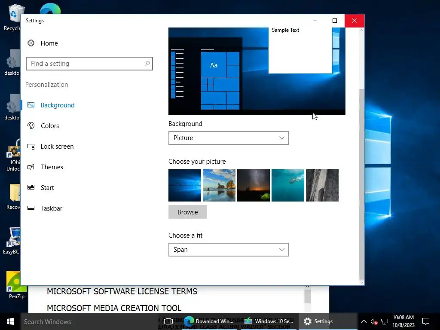Choose the gray cliff wallpaper thumbnail
Viewport: 440px width, 330px height.
coord(322,185)
